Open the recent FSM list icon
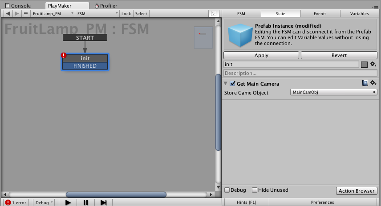 tap(26, 14)
